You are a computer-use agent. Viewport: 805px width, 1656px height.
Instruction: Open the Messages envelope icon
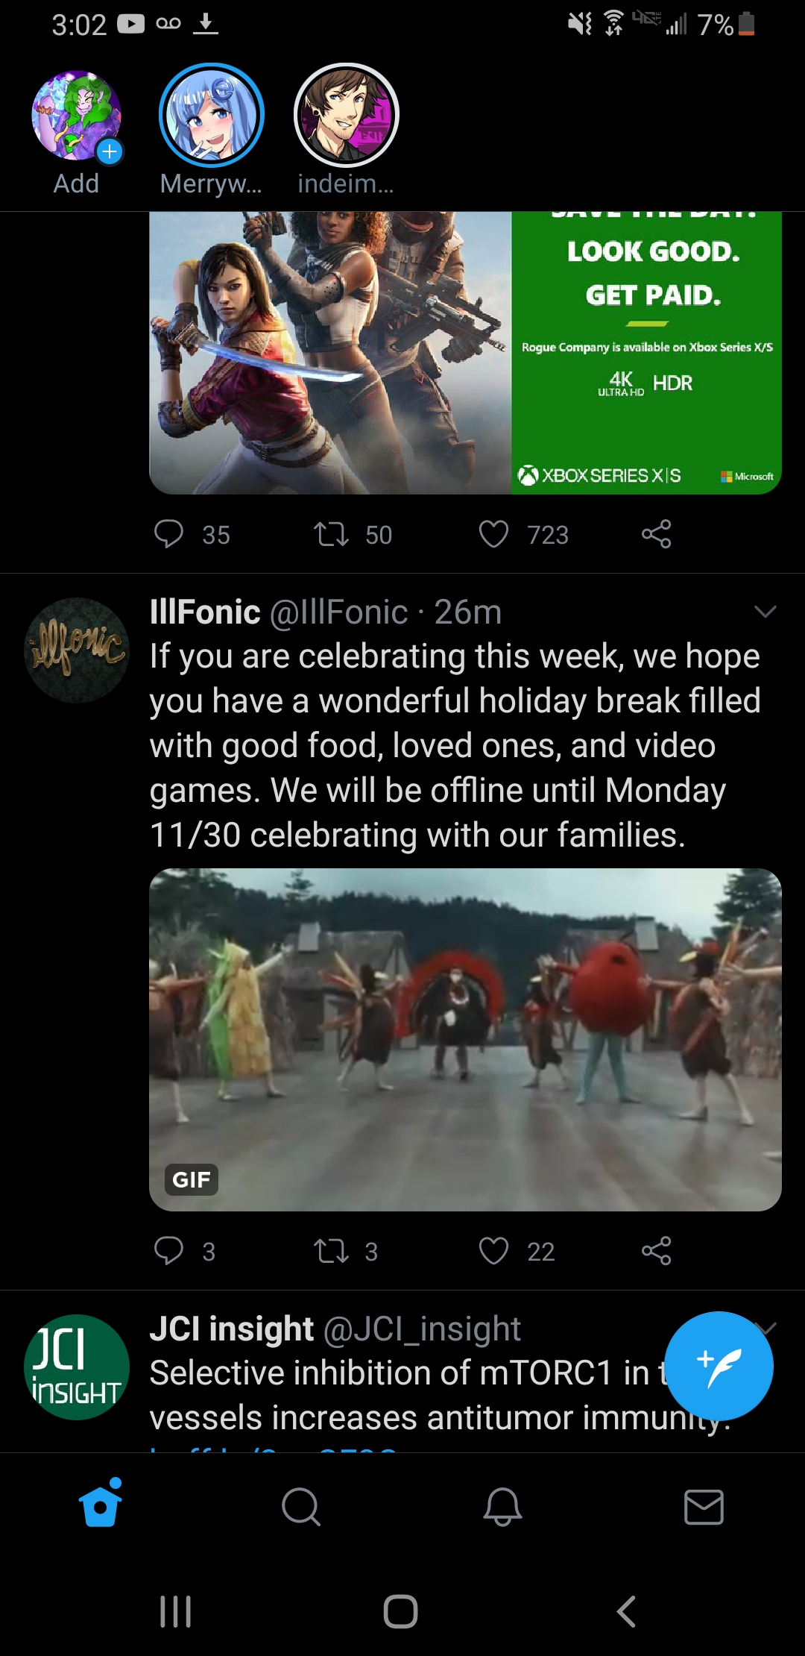(x=704, y=1507)
